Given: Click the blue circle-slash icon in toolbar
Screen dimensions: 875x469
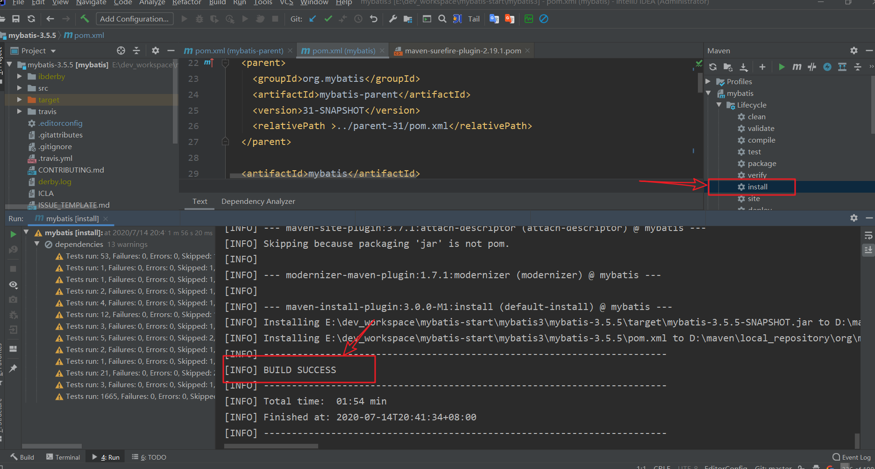Looking at the screenshot, I should pyautogui.click(x=544, y=19).
